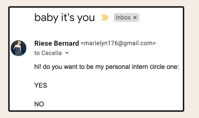
Task: Select the word "want" in the message
Action: [71, 67]
